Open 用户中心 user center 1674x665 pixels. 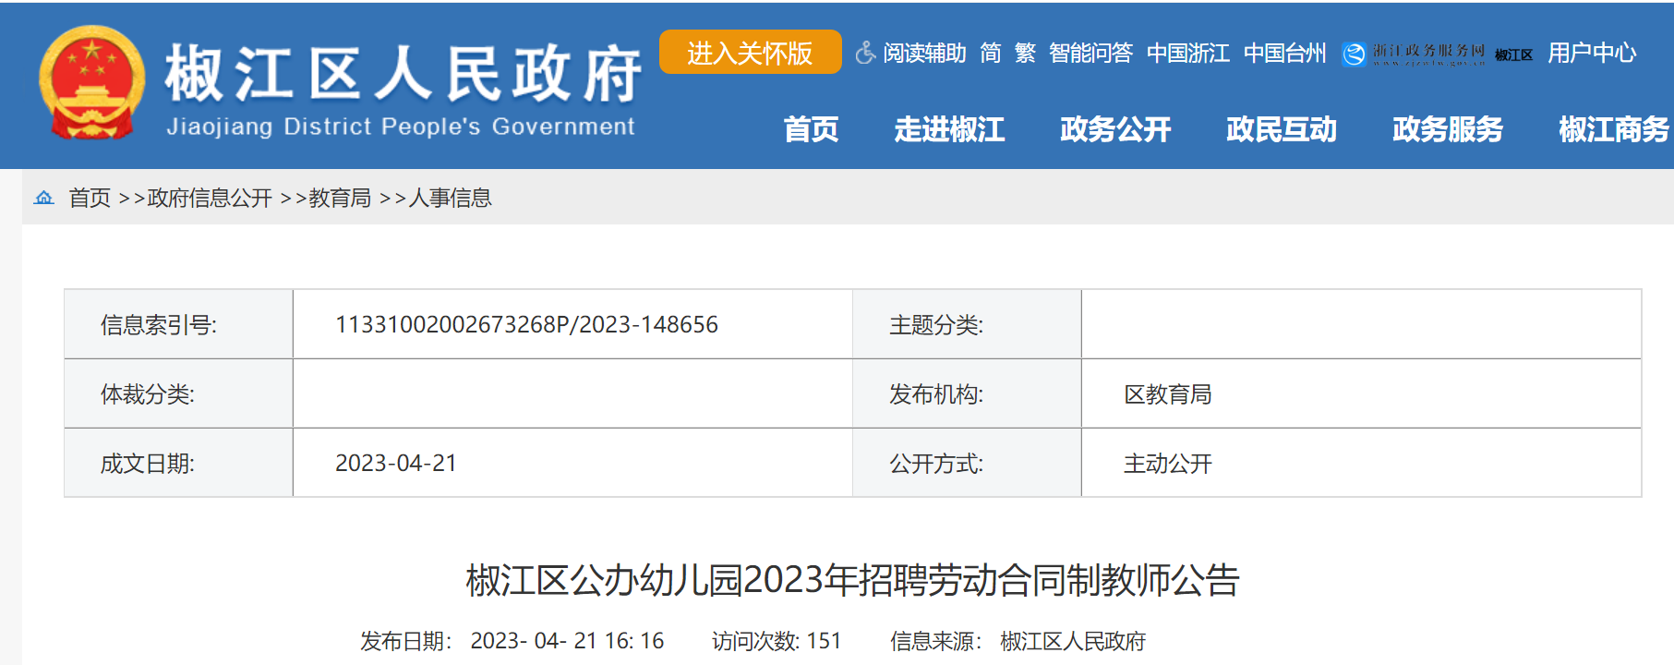[1592, 54]
